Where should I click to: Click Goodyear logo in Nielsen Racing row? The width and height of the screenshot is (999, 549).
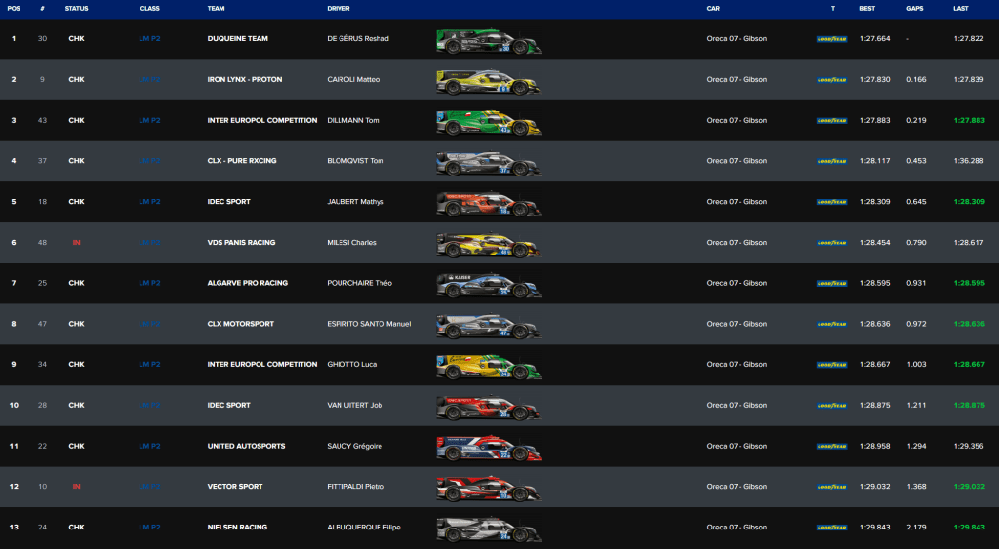pyautogui.click(x=831, y=528)
